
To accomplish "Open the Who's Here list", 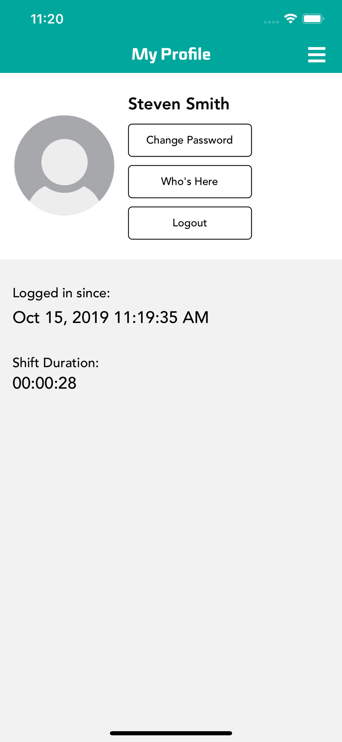I will point(190,182).
